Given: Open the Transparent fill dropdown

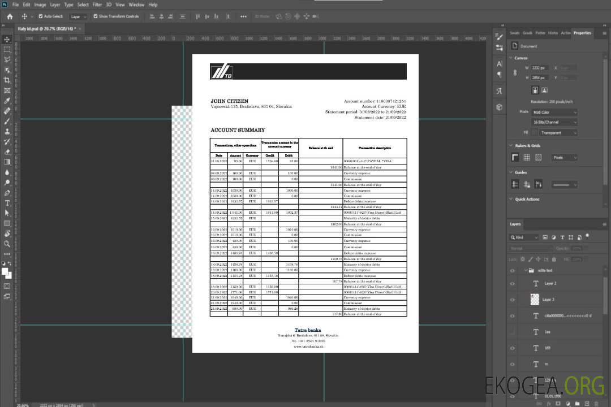Looking at the screenshot, I should point(558,133).
